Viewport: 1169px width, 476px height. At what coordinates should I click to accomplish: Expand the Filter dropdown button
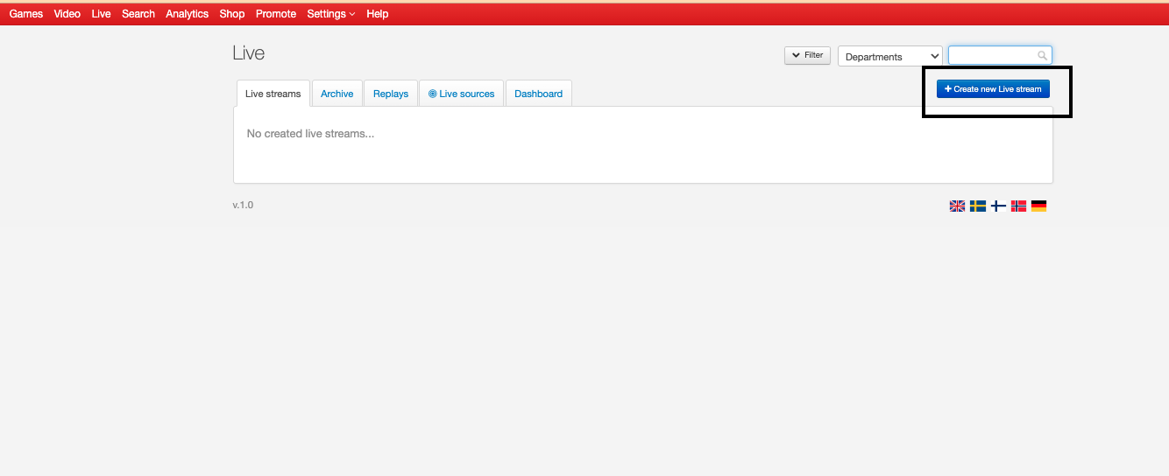coord(807,55)
